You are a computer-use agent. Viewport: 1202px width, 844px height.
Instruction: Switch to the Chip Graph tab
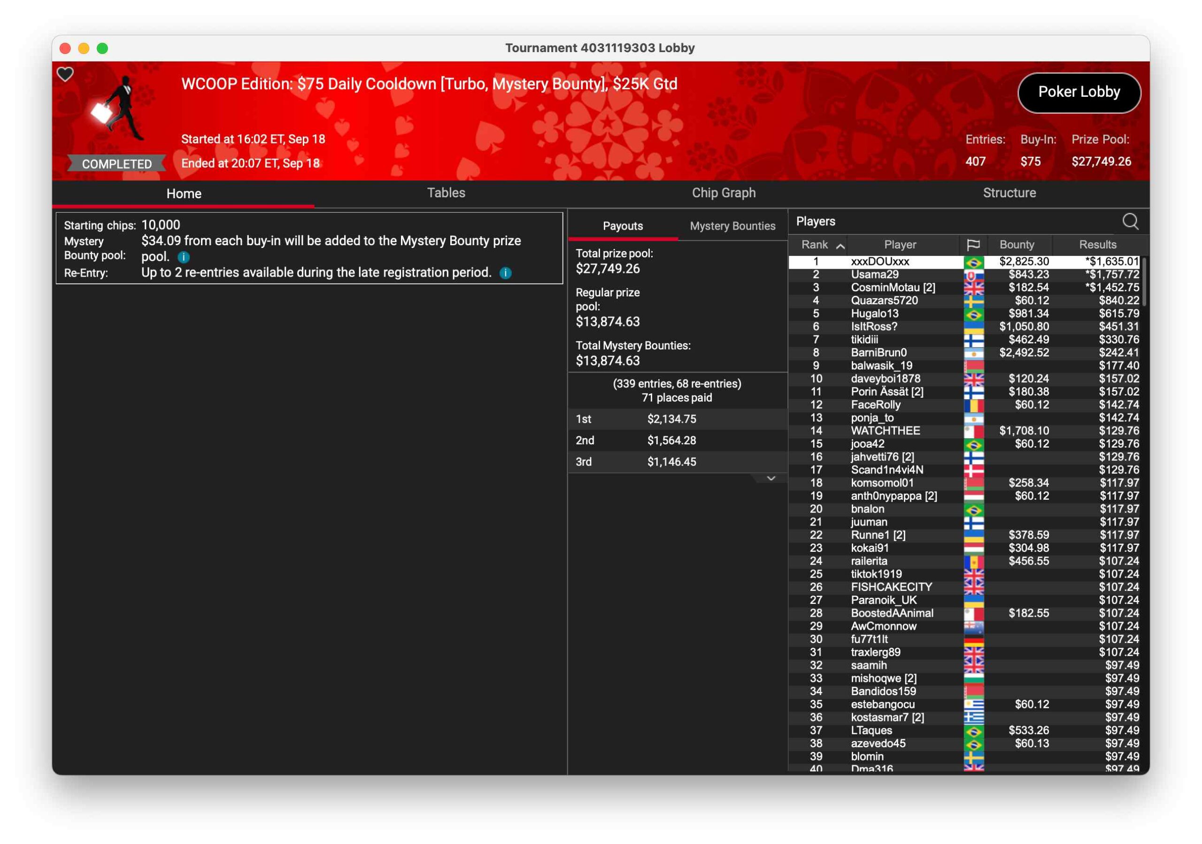[724, 193]
